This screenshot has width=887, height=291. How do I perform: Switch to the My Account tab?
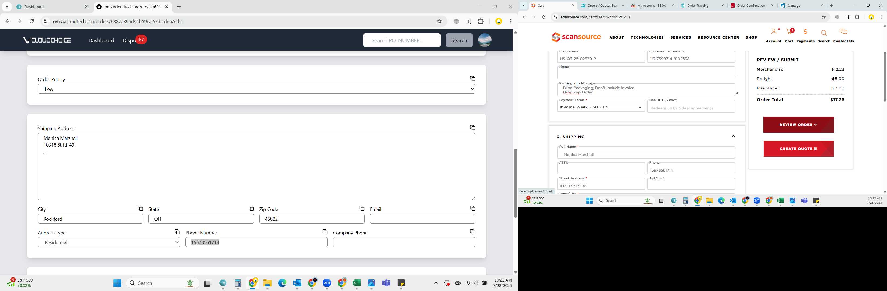[652, 5]
